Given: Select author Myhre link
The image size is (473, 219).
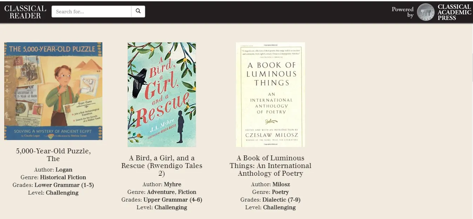Looking at the screenshot, I should coord(173,184).
